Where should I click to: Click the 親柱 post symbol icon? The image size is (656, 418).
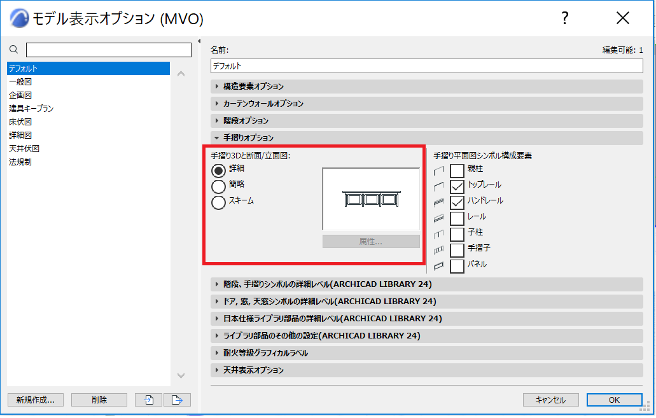(438, 171)
